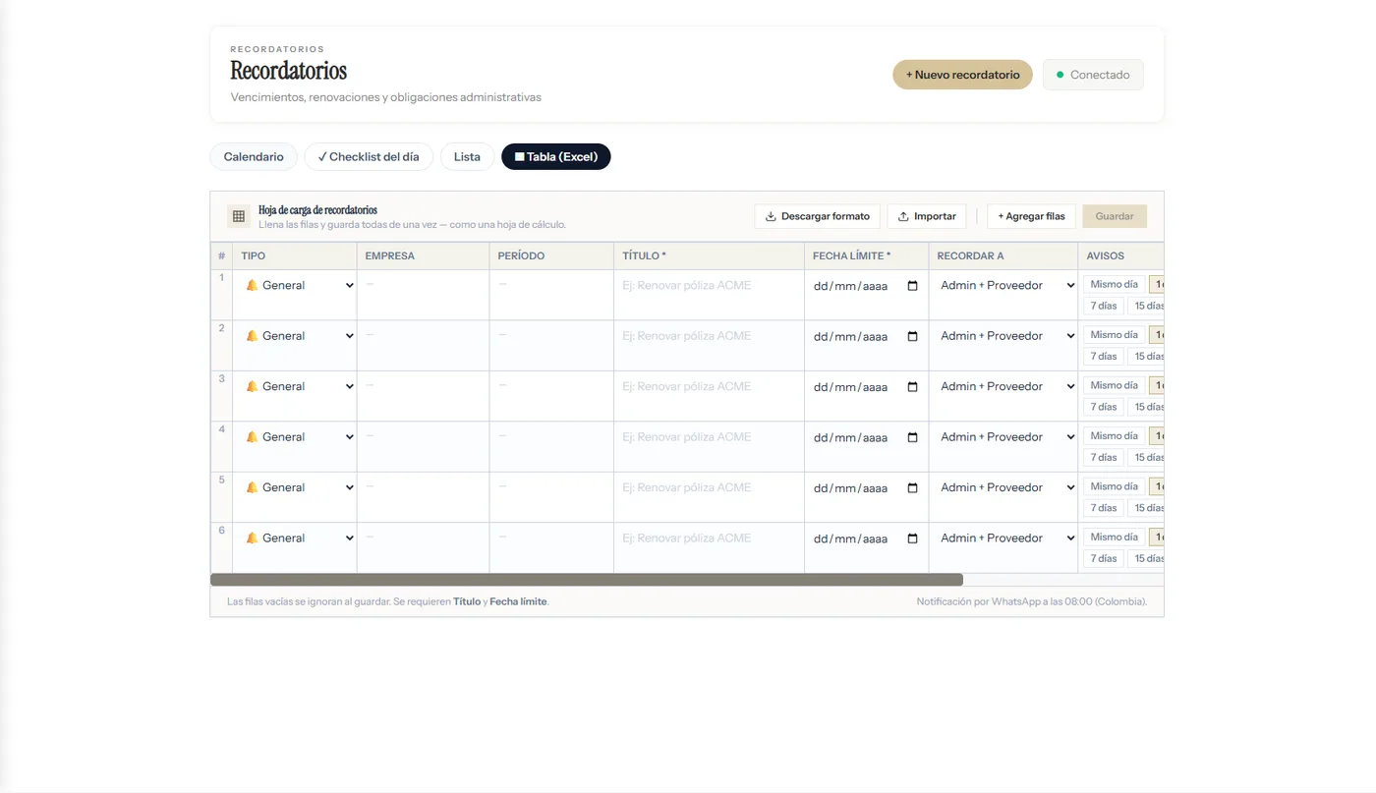Toggle the 'Mismo día' notice in row 5
1376x793 pixels.
click(1114, 486)
